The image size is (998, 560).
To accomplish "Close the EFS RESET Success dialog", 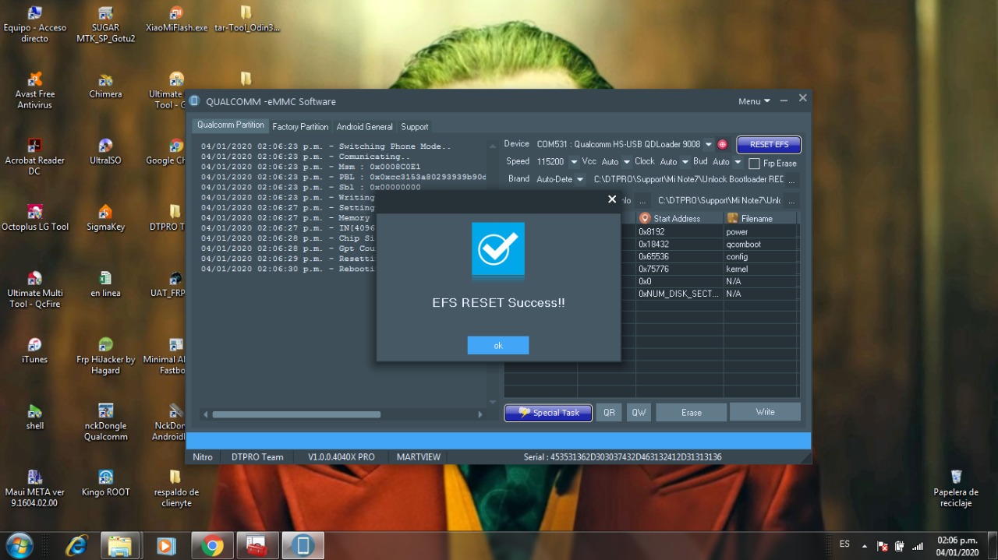I will [x=612, y=199].
